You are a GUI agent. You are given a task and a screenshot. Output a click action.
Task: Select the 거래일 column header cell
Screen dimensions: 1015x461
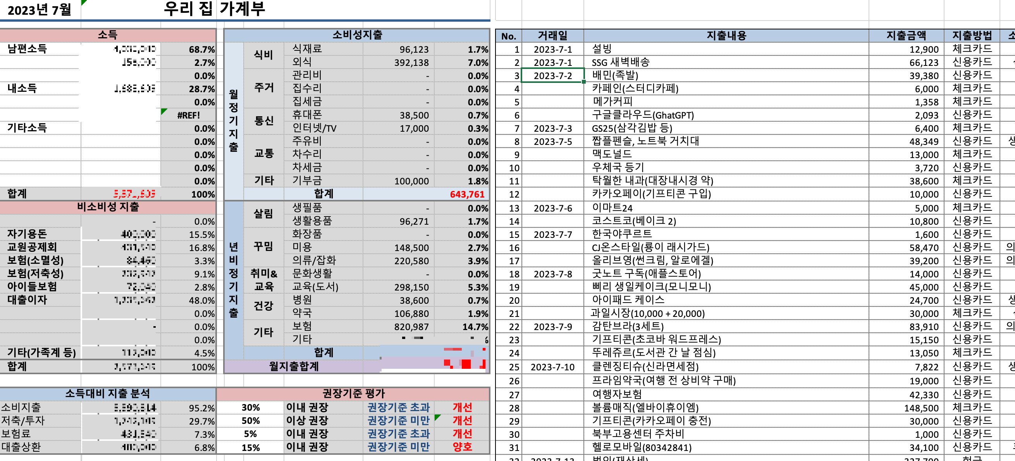(x=552, y=36)
